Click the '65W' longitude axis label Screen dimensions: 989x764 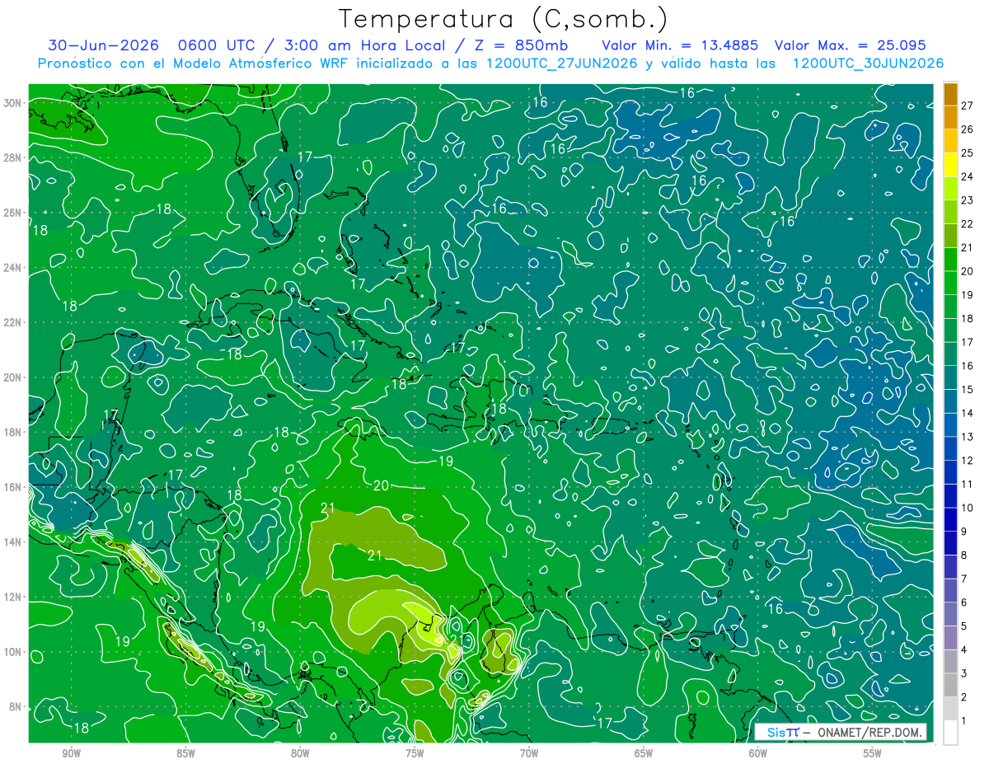pyautogui.click(x=644, y=753)
